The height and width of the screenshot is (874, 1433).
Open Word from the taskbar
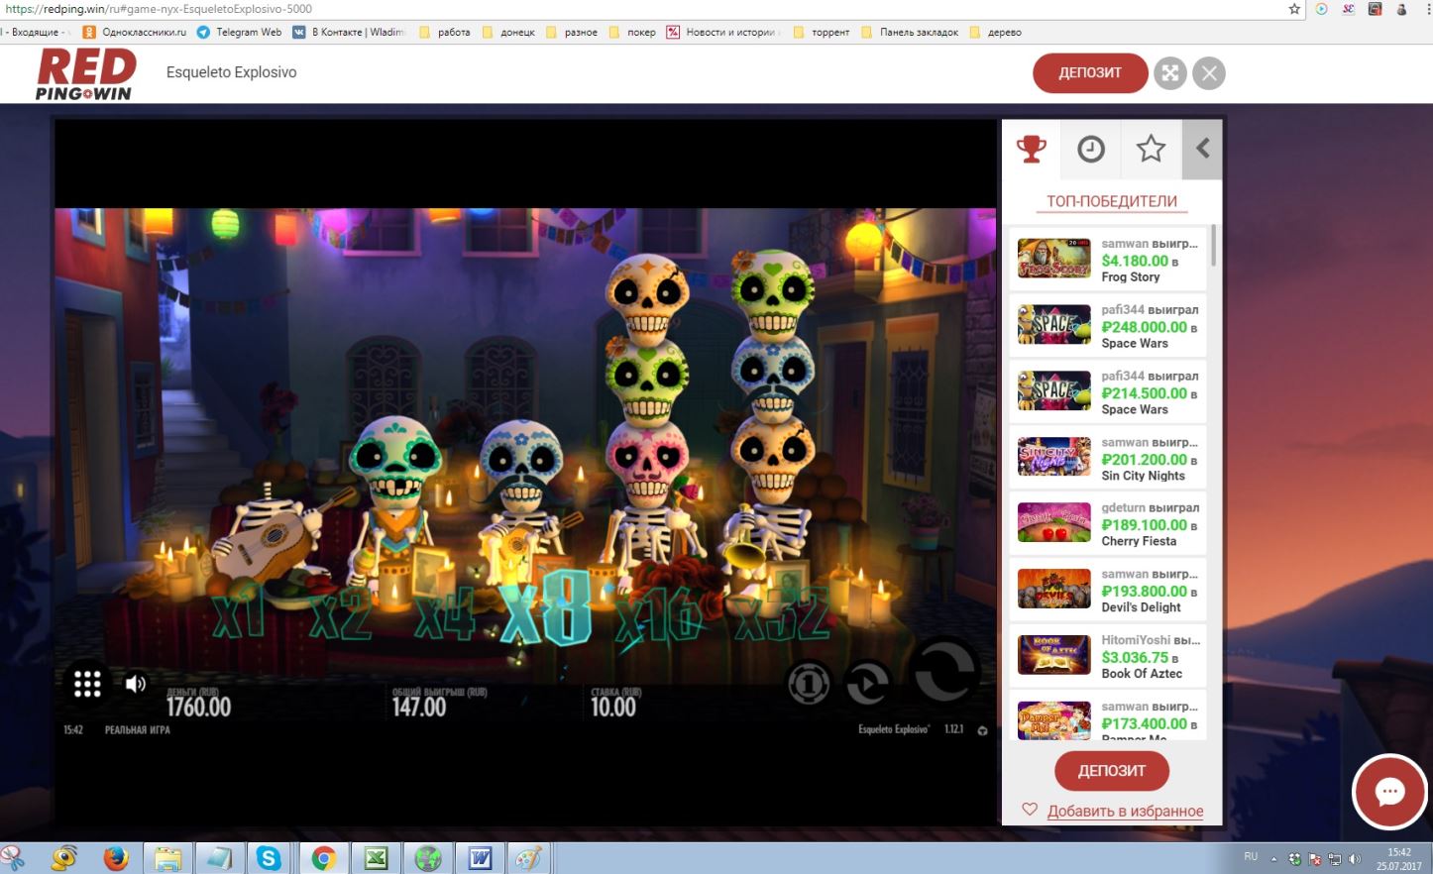coord(481,858)
